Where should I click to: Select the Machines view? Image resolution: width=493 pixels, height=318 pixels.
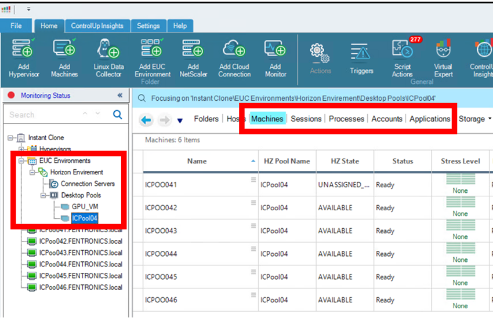tap(267, 119)
